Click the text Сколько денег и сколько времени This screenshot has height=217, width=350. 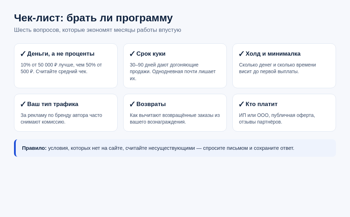[x=278, y=68]
